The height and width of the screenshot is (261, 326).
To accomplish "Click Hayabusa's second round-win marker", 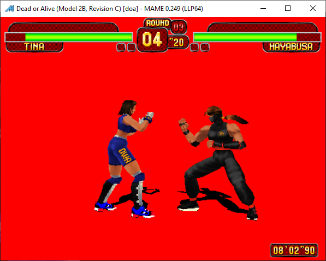I will pos(205,47).
